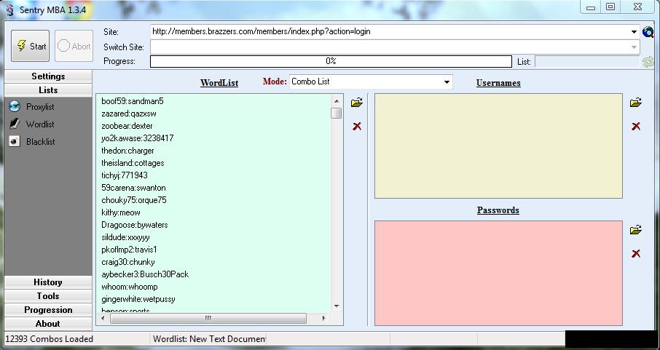Click the Start button
Image resolution: width=660 pixels, height=350 pixels.
(x=31, y=46)
